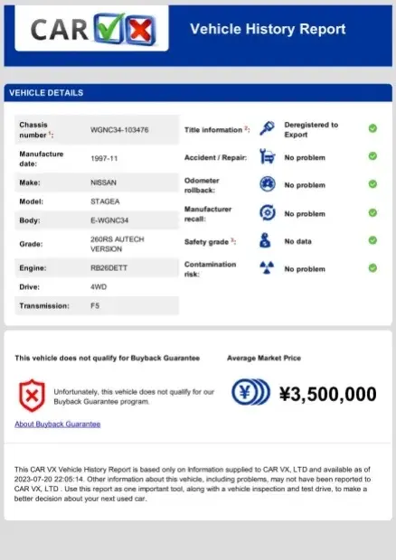Click green checkmark next to Deregistered to Export

(x=372, y=128)
